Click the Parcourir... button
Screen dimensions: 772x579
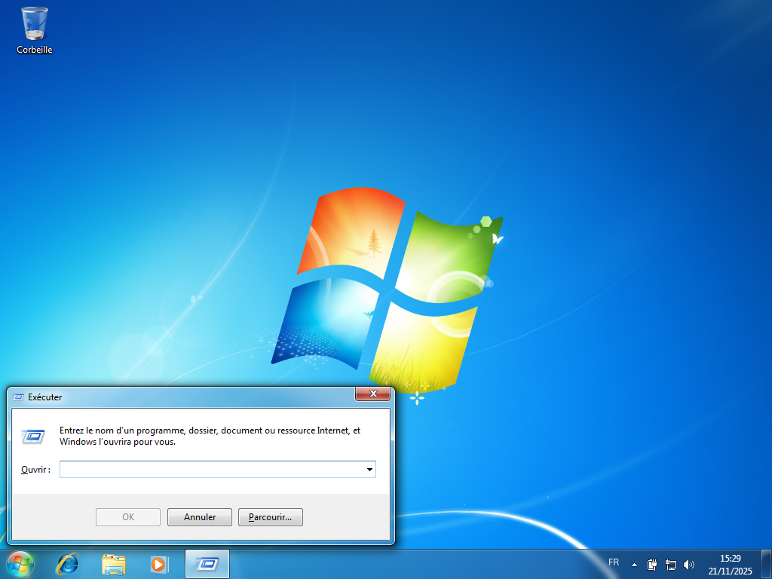click(x=271, y=517)
